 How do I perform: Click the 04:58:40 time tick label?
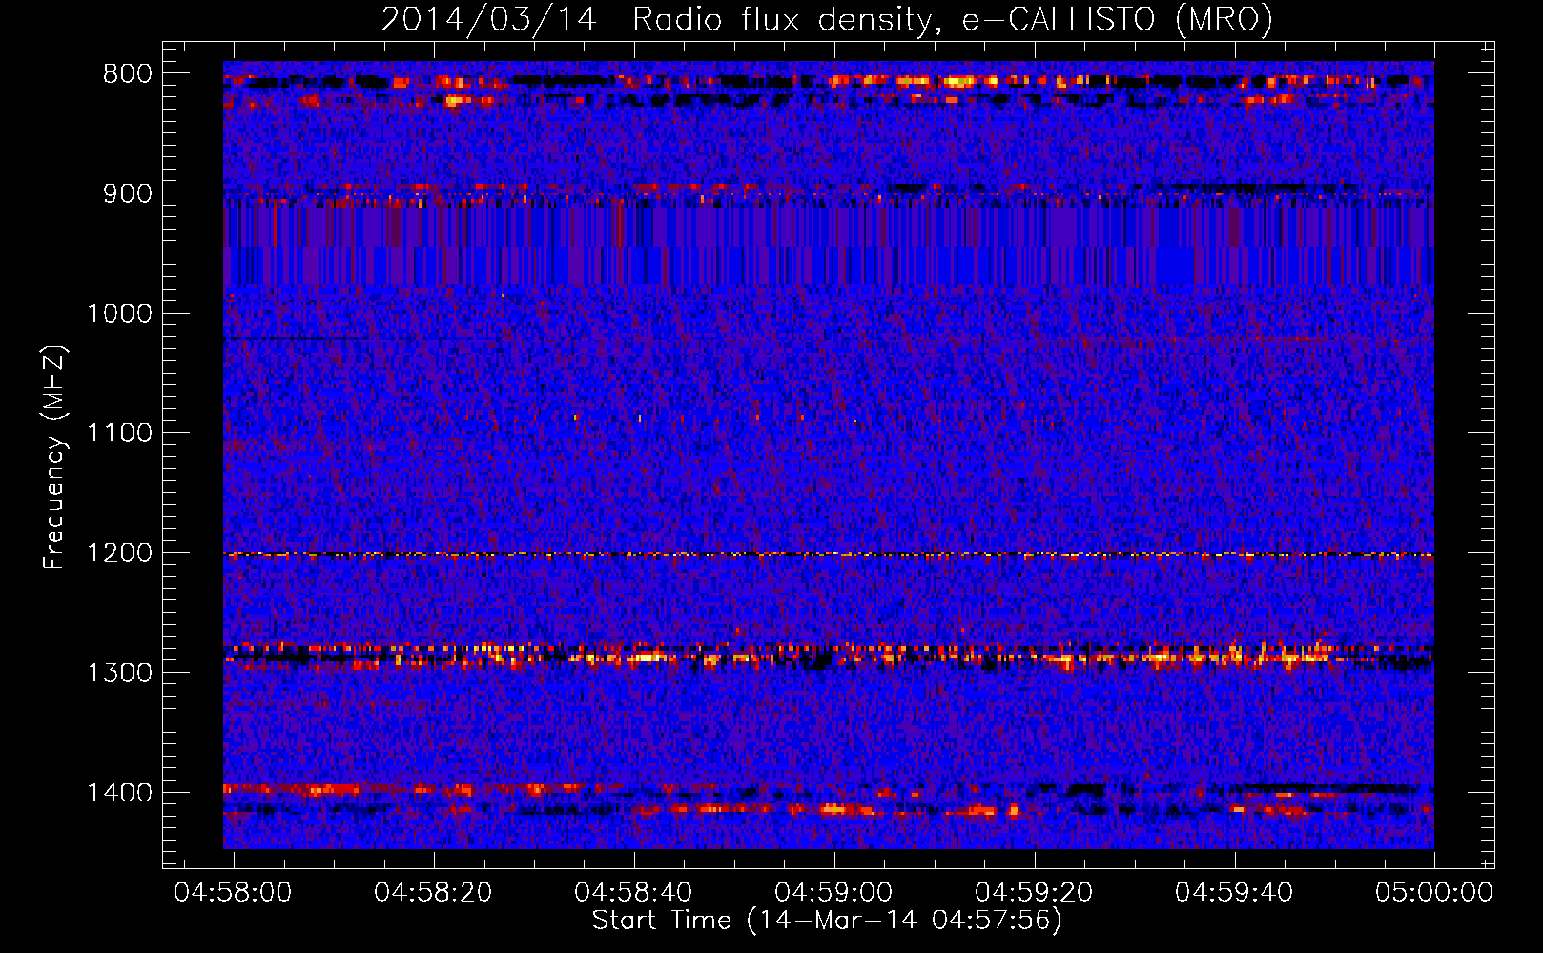click(634, 893)
